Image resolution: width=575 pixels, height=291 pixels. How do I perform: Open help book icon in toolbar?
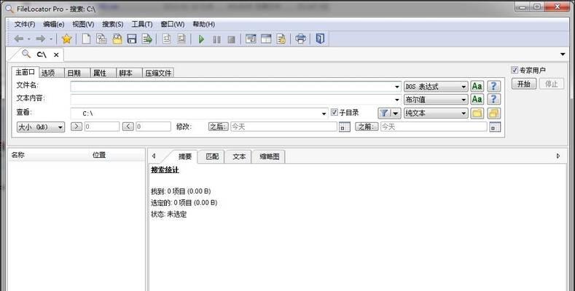click(x=320, y=39)
